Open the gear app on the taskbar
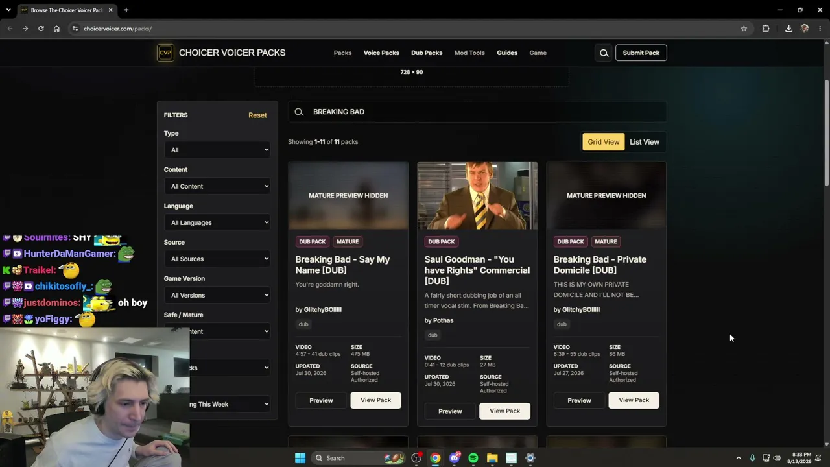This screenshot has width=830, height=467. pos(530,458)
